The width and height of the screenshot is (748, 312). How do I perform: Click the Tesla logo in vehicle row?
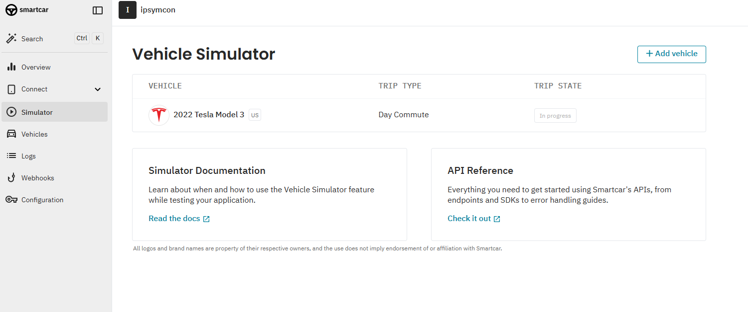[159, 115]
